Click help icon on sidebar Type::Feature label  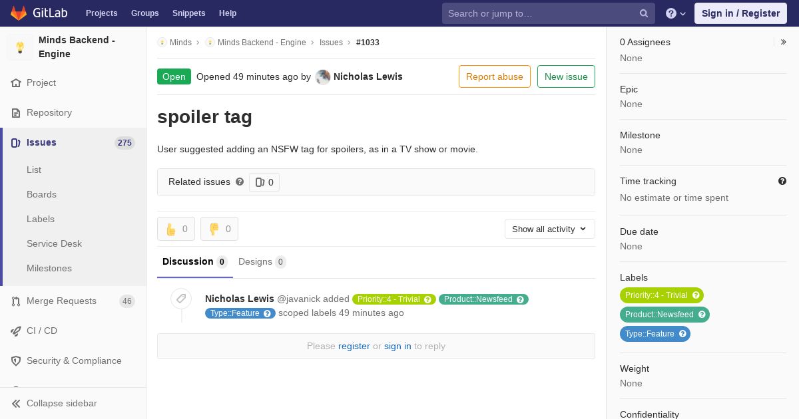coord(682,334)
